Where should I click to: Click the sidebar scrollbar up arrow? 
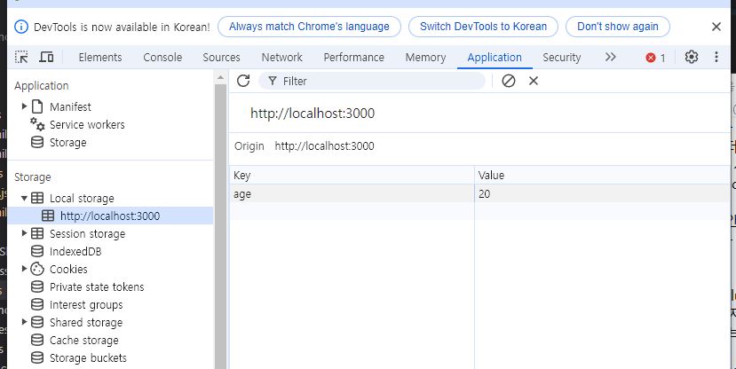coord(220,77)
